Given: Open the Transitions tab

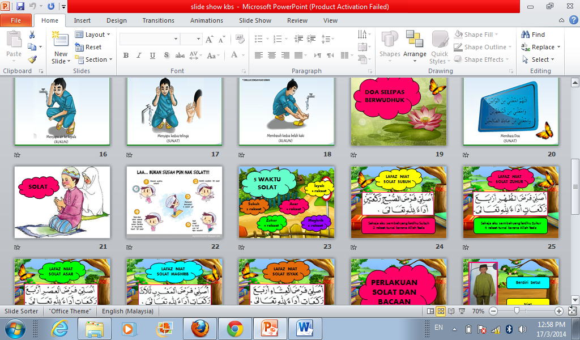Looking at the screenshot, I should 157,20.
